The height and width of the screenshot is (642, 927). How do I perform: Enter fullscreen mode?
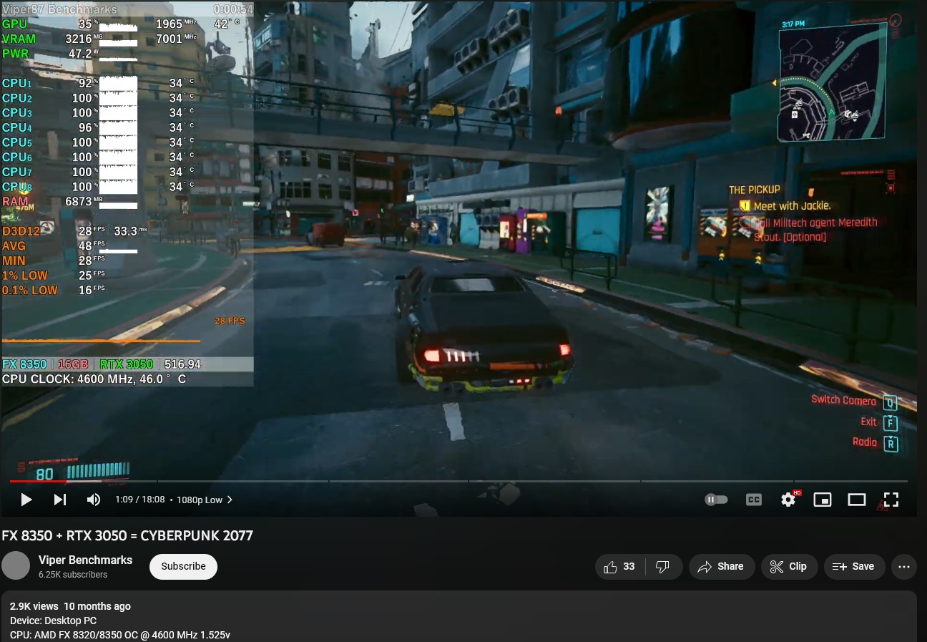pyautogui.click(x=891, y=500)
